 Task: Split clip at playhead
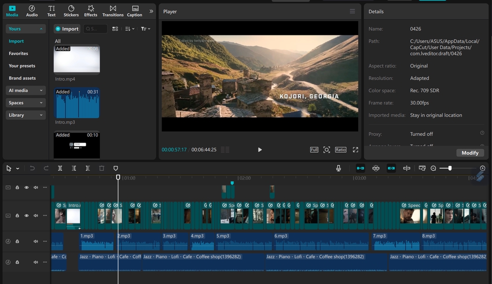60,168
